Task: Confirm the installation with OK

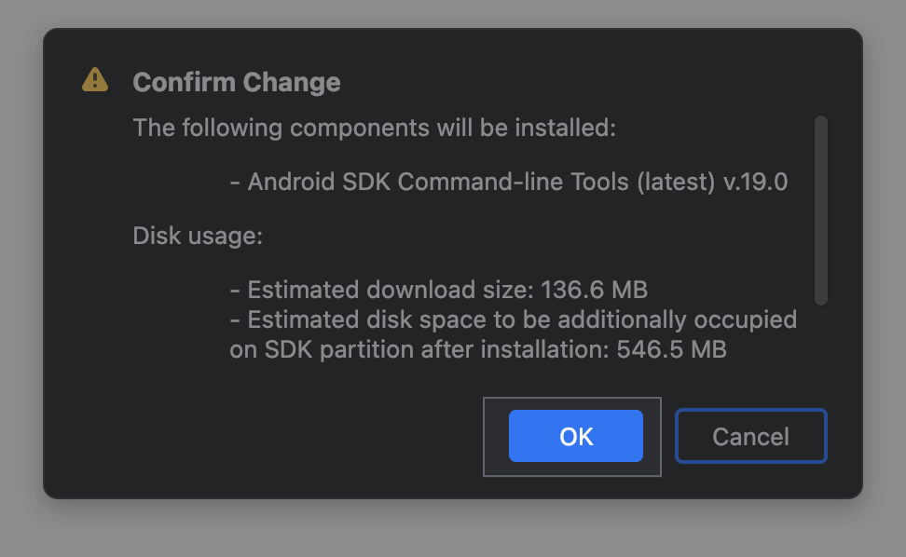Action: [575, 436]
